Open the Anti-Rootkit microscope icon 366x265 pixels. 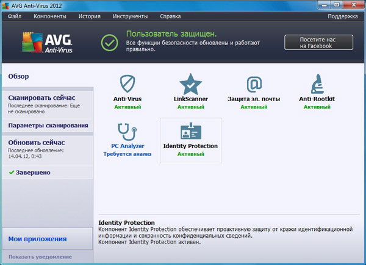(317, 83)
